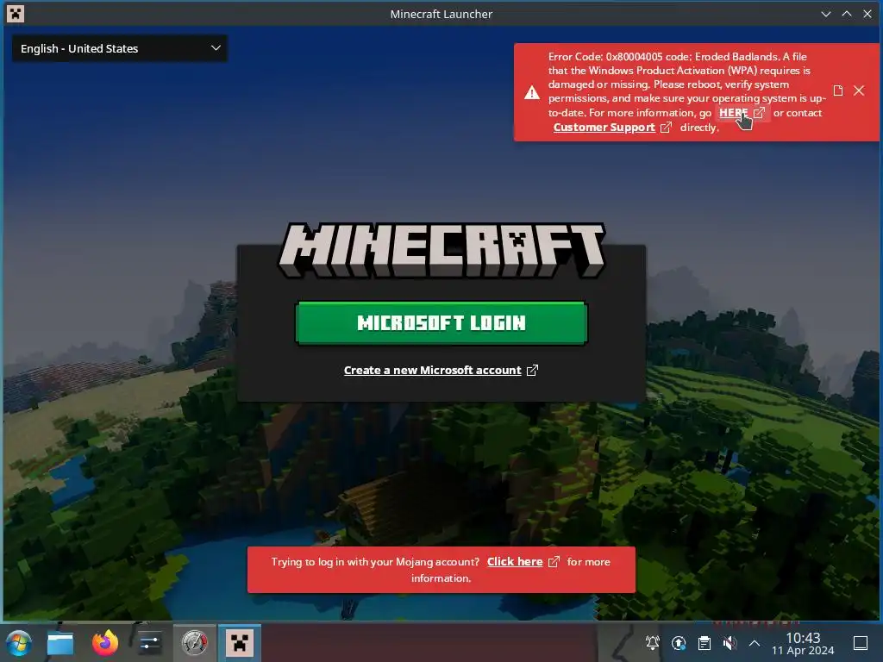Follow the HERE link in error message
Image resolution: width=883 pixels, height=662 pixels.
click(733, 113)
